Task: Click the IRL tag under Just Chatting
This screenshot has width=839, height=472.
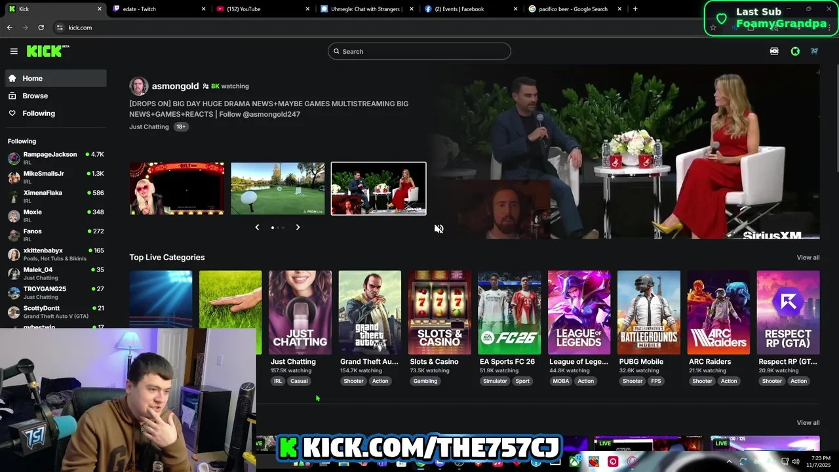Action: pyautogui.click(x=278, y=381)
